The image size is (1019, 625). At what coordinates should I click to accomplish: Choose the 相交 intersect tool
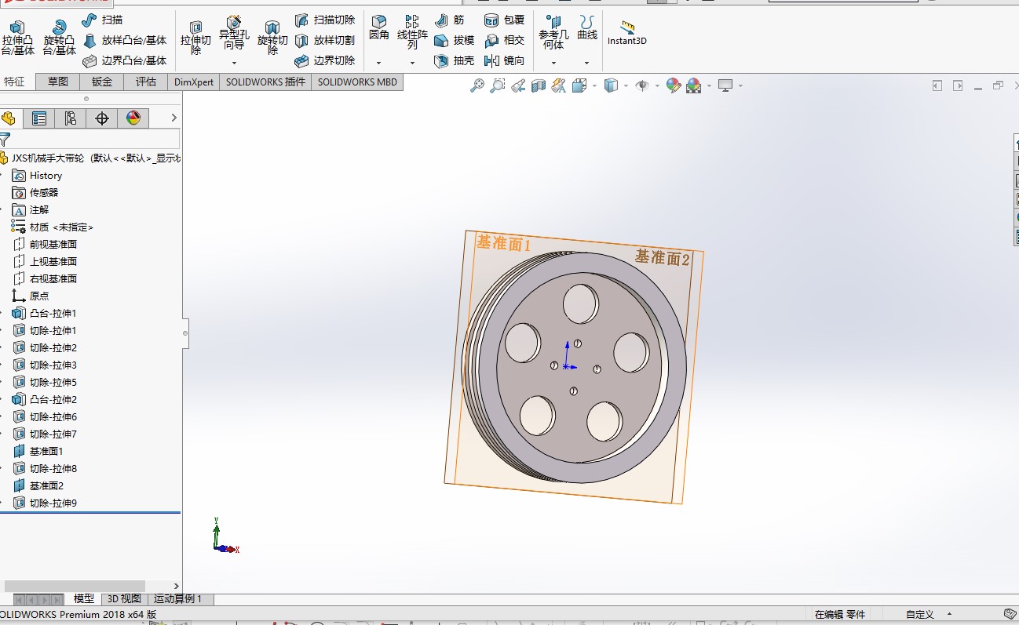[x=505, y=40]
